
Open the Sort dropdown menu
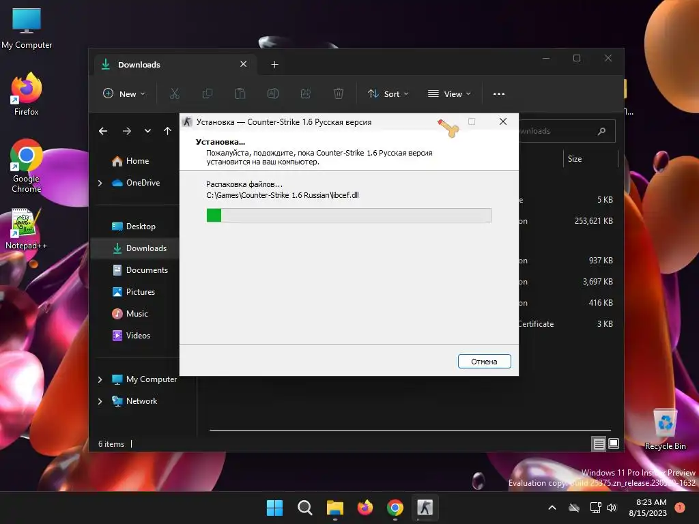[388, 93]
